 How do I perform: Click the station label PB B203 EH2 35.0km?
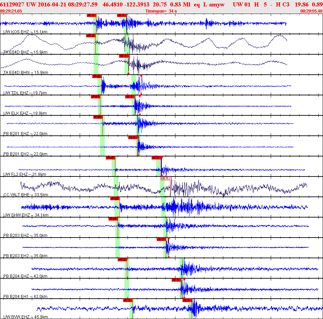click(x=25, y=256)
